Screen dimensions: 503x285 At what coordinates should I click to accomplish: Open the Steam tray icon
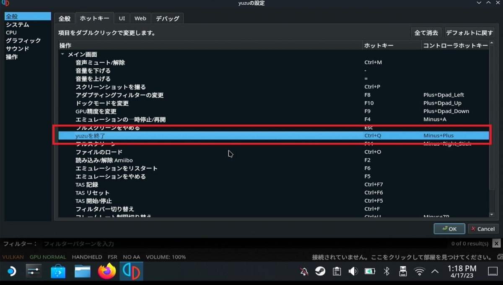[321, 272]
